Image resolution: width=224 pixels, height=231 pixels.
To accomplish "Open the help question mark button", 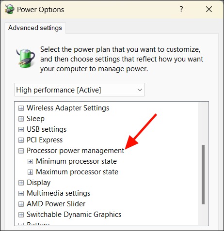I will 181,9.
